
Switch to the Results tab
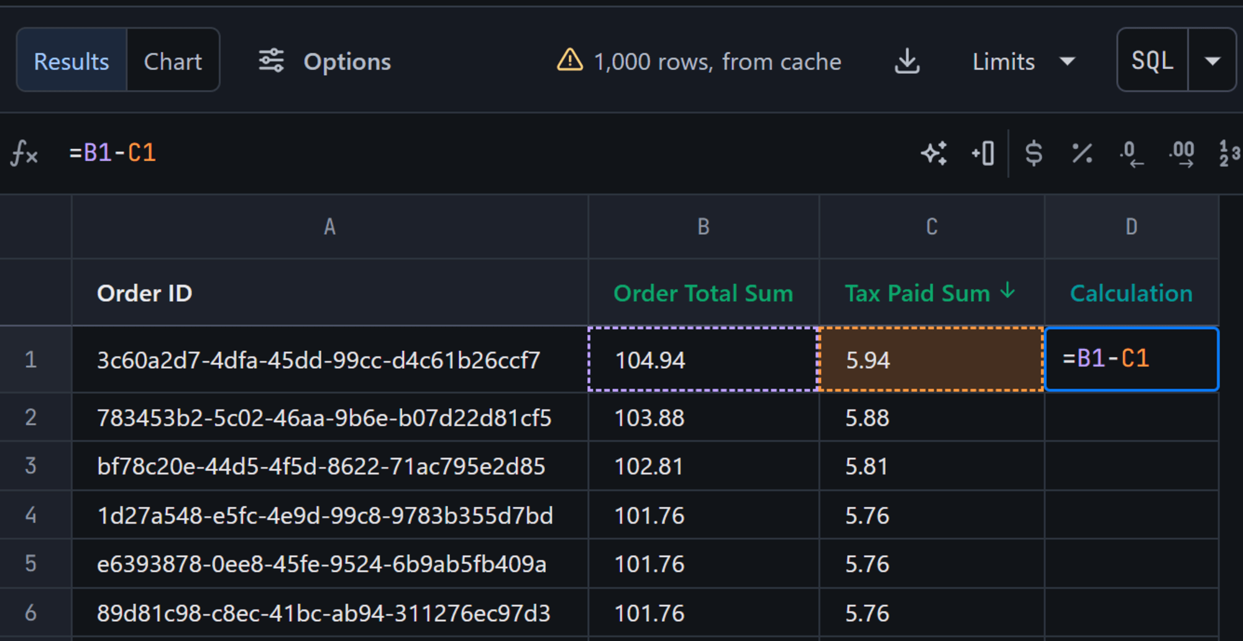[x=71, y=61]
